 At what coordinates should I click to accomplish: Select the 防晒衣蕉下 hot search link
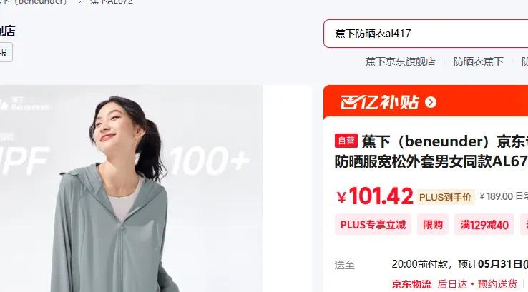(478, 61)
